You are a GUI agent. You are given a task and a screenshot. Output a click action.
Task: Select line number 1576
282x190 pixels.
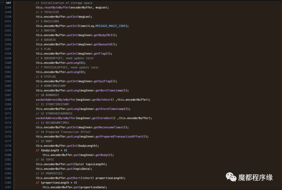coord(8,136)
